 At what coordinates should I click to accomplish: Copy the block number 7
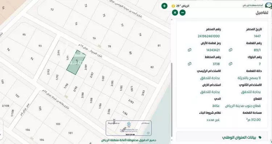[230, 64]
